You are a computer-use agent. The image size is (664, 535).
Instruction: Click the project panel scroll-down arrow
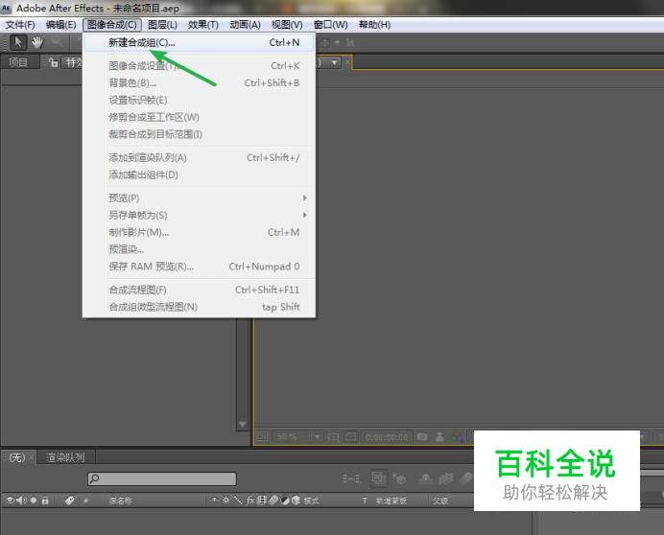tap(242, 424)
